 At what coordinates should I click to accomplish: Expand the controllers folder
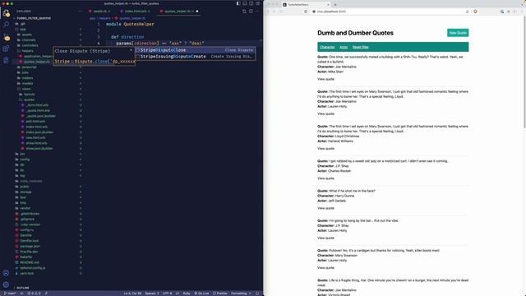coord(30,45)
